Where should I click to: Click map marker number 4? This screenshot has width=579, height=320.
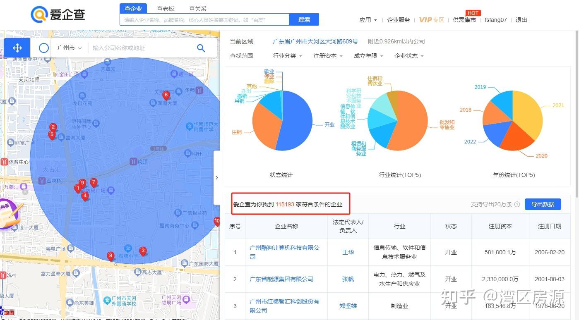(x=85, y=196)
